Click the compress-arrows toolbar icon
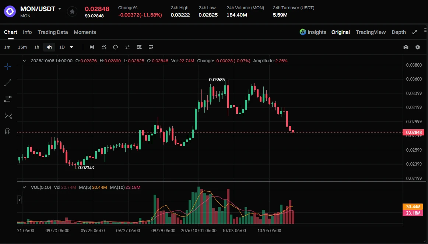 [139, 47]
